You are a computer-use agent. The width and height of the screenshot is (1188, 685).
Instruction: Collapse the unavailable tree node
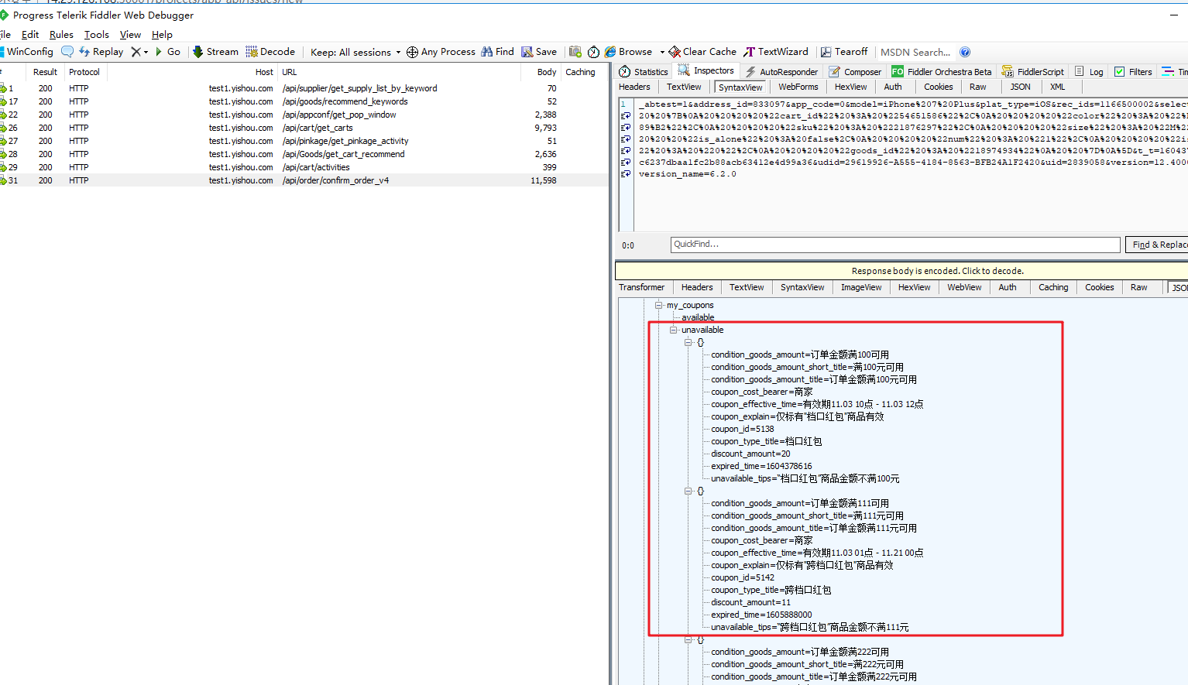click(x=674, y=330)
